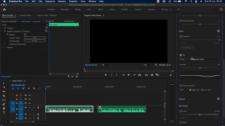225x126 pixels.
Task: Select the Razor tool
Action: pyautogui.click(x=4, y=96)
